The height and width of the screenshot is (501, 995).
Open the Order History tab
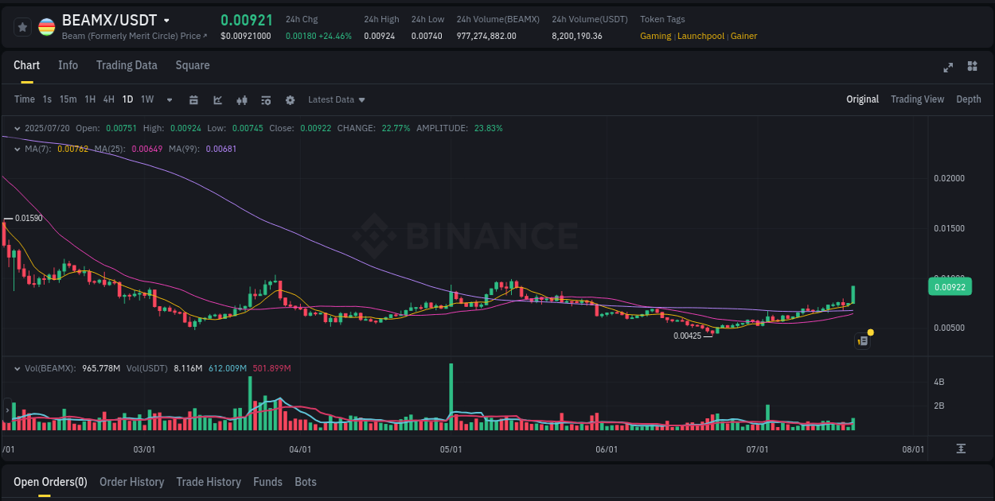pyautogui.click(x=131, y=482)
